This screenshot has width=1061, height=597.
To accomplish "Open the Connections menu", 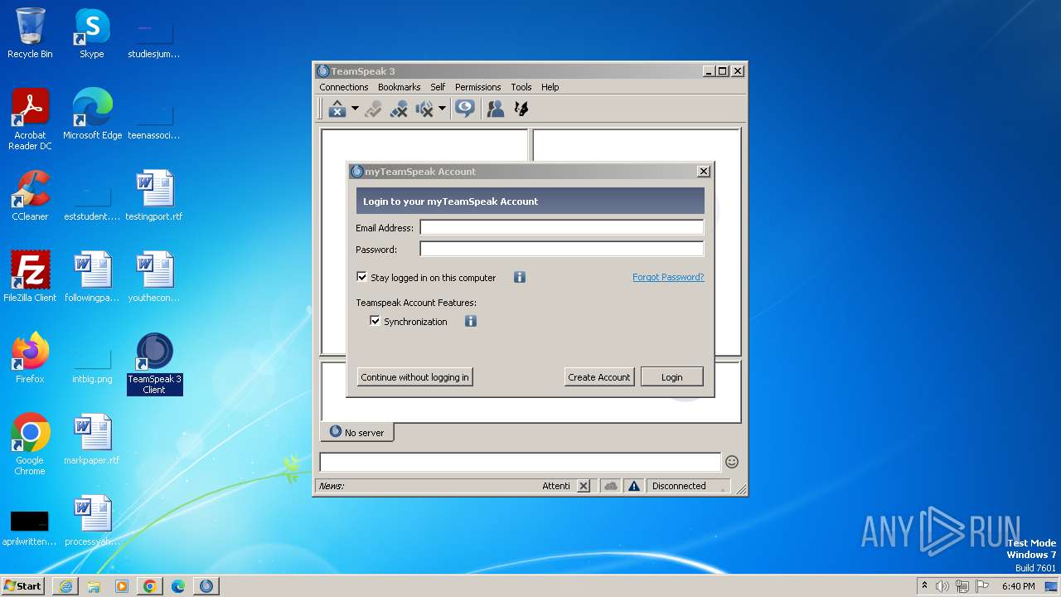I will coord(343,87).
